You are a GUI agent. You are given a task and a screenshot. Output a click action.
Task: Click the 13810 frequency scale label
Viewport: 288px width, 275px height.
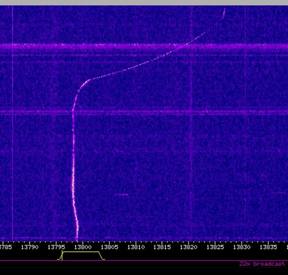coord(136,247)
